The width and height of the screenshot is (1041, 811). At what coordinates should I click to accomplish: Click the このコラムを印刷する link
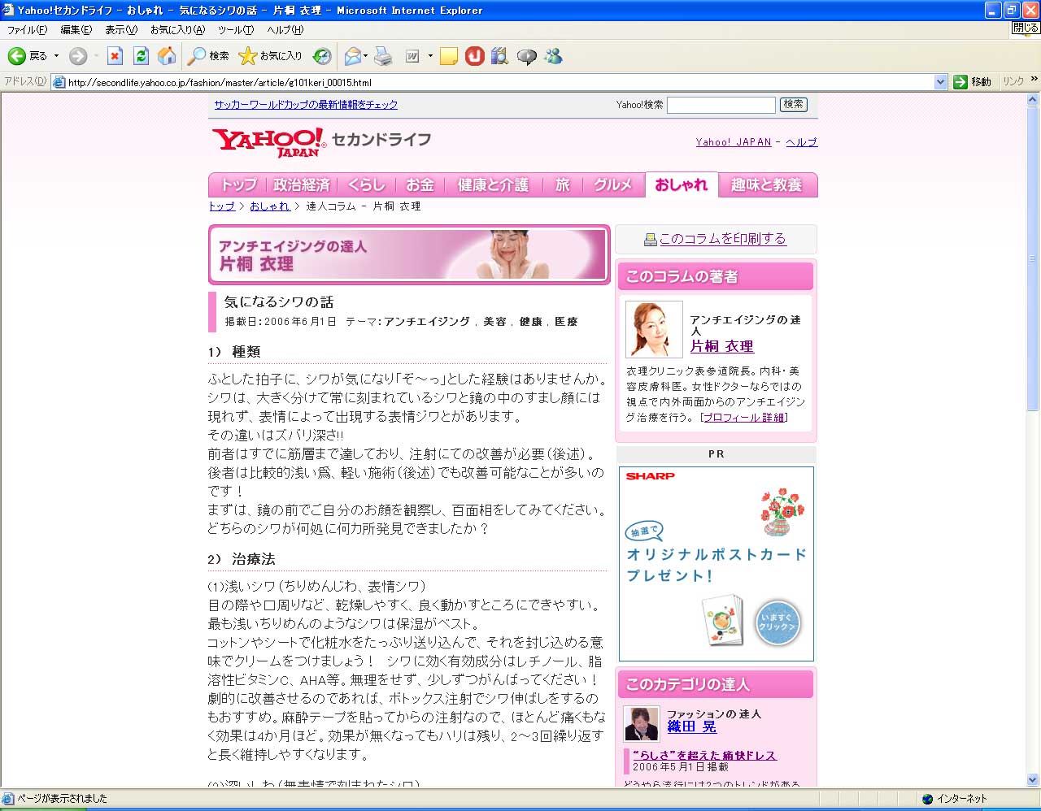(x=722, y=239)
